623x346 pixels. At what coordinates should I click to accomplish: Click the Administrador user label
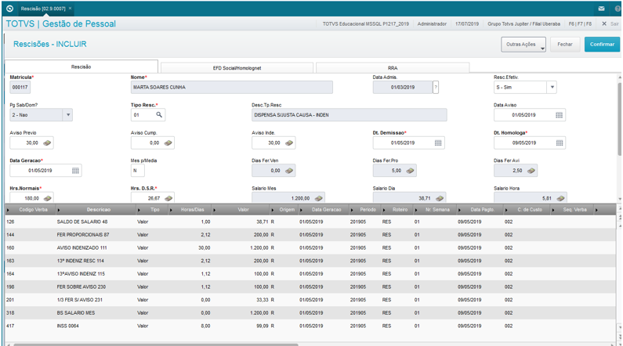click(432, 23)
